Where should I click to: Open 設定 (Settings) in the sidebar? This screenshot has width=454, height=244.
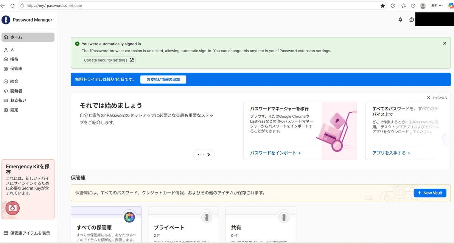coord(28,110)
